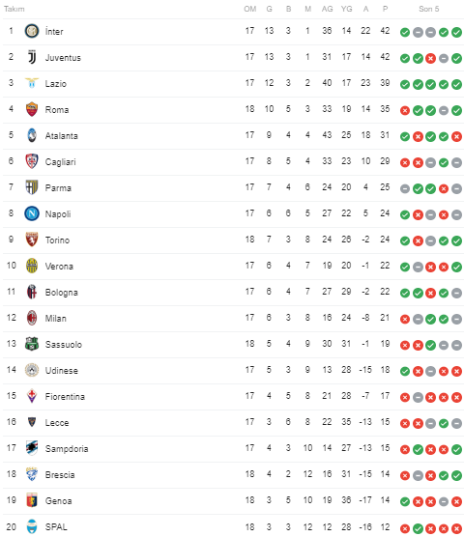Image resolution: width=464 pixels, height=537 pixels.
Task: Select the Roma team crest
Action: pyautogui.click(x=32, y=109)
